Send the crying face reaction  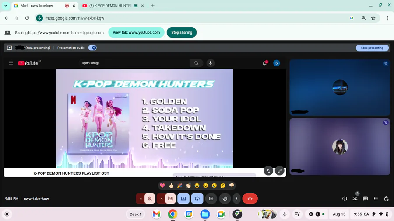pyautogui.click(x=215, y=186)
